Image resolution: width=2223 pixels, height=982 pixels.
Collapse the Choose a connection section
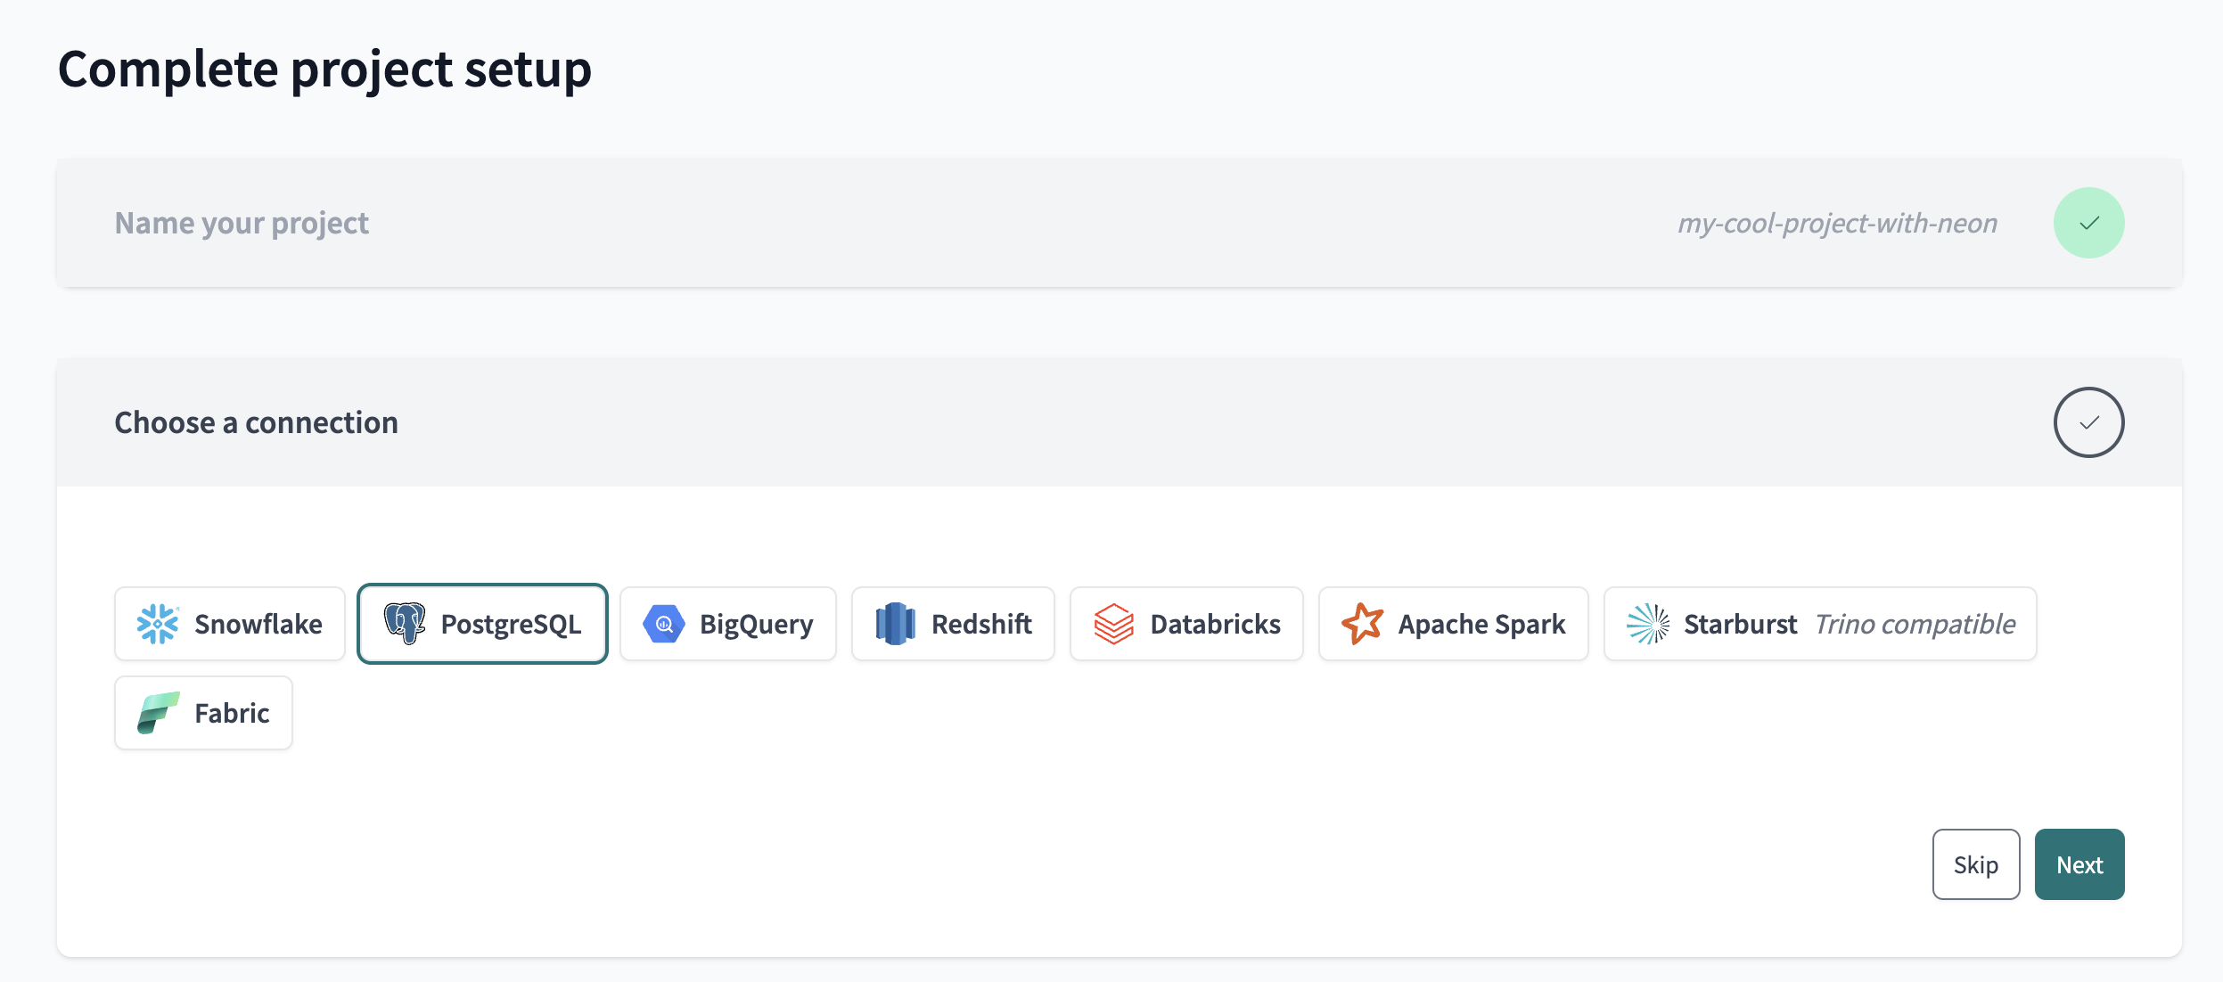[x=256, y=421]
